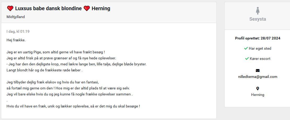
Task: Click the envelope email icon
Action: coord(258,71)
